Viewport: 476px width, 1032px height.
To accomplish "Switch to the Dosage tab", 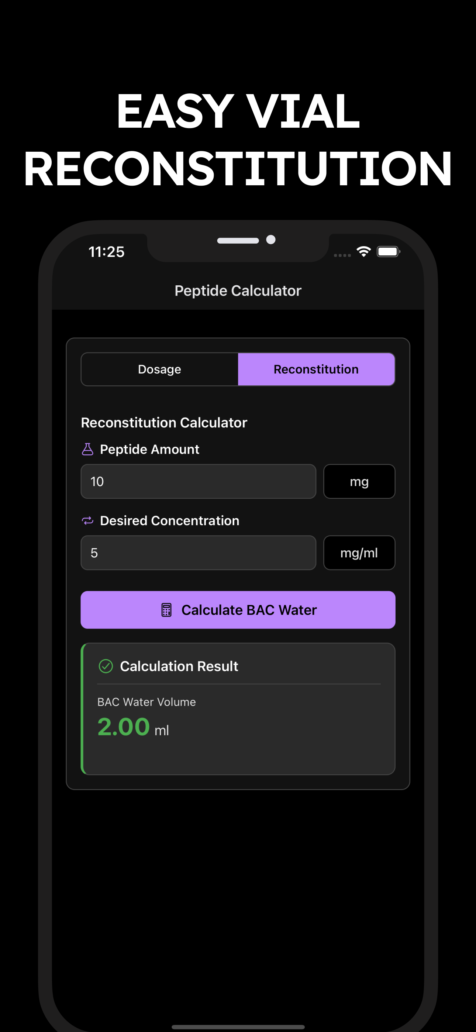I will coord(159,369).
